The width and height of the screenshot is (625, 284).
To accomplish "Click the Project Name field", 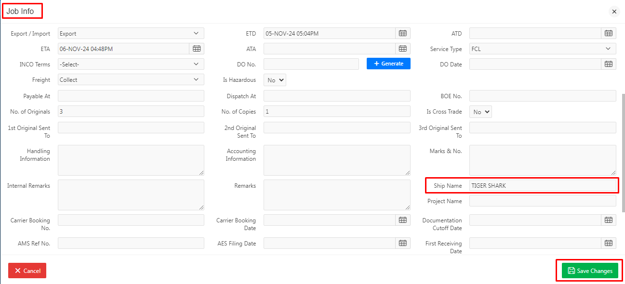I will pyautogui.click(x=543, y=201).
